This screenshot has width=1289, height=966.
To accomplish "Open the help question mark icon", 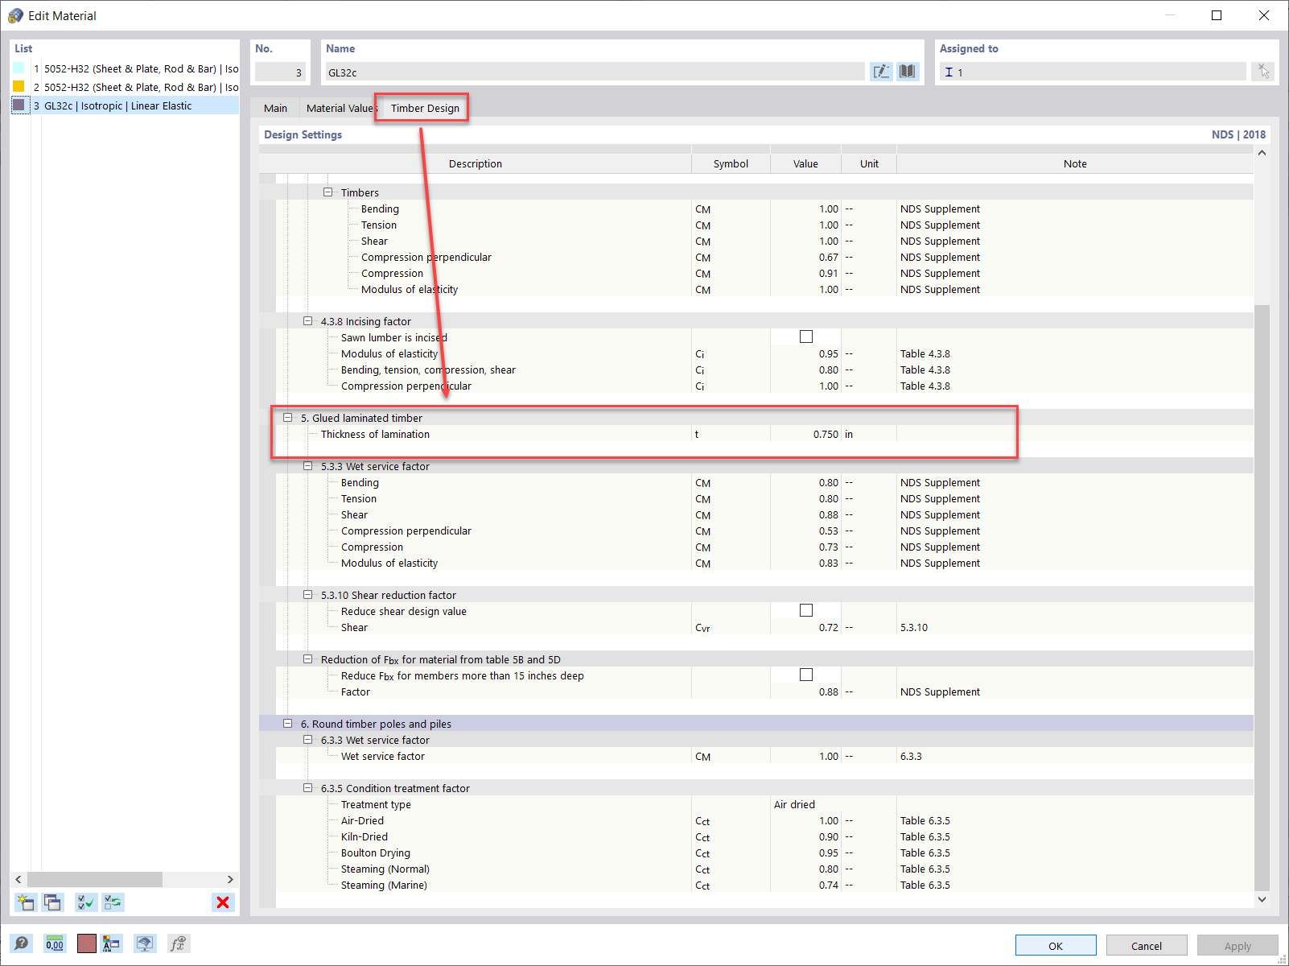I will (22, 943).
